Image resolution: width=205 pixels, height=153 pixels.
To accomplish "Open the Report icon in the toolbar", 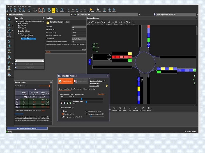I will click(x=104, y=10).
